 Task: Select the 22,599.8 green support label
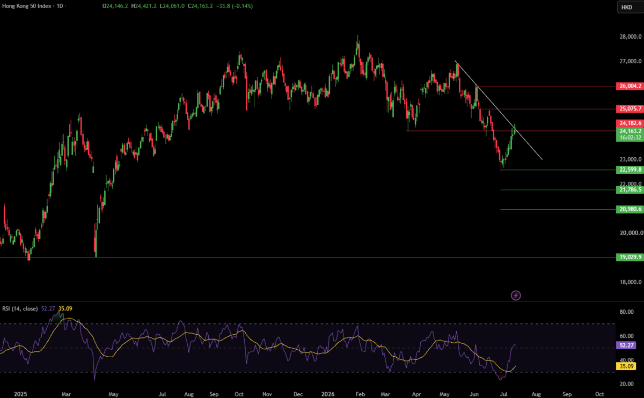[x=630, y=169]
